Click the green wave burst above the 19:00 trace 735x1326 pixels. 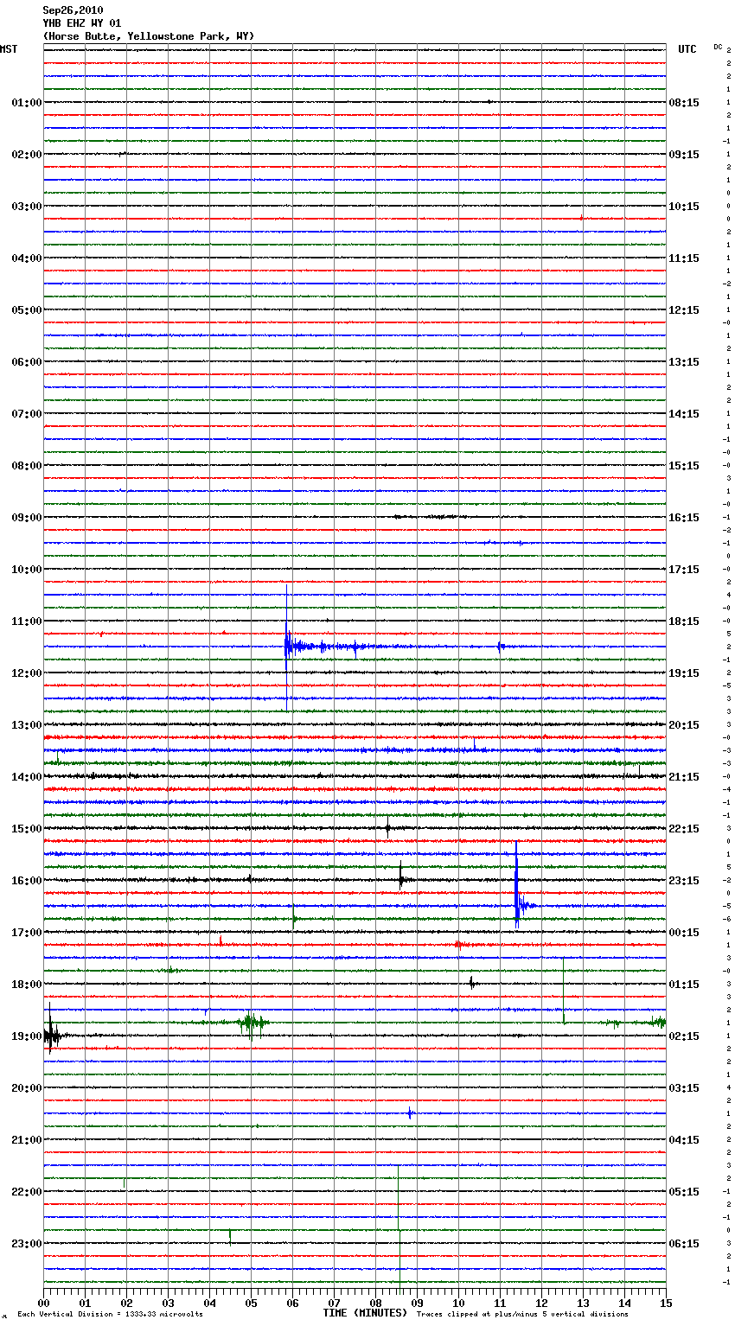pyautogui.click(x=251, y=1023)
